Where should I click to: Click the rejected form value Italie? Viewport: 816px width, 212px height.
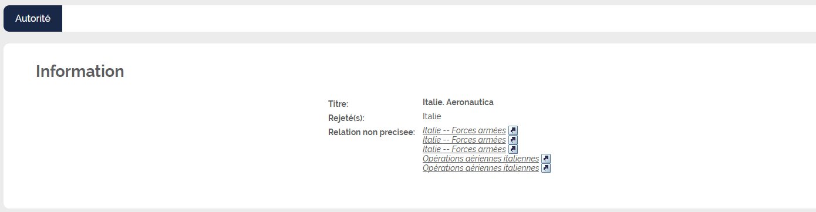click(431, 116)
